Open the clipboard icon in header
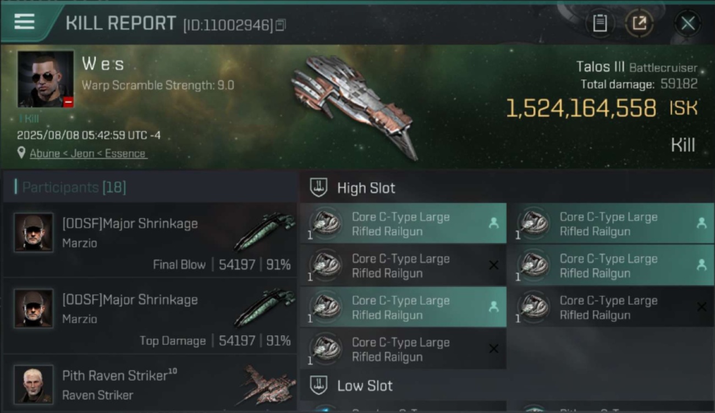Screen dimensions: 715x413 (599, 23)
